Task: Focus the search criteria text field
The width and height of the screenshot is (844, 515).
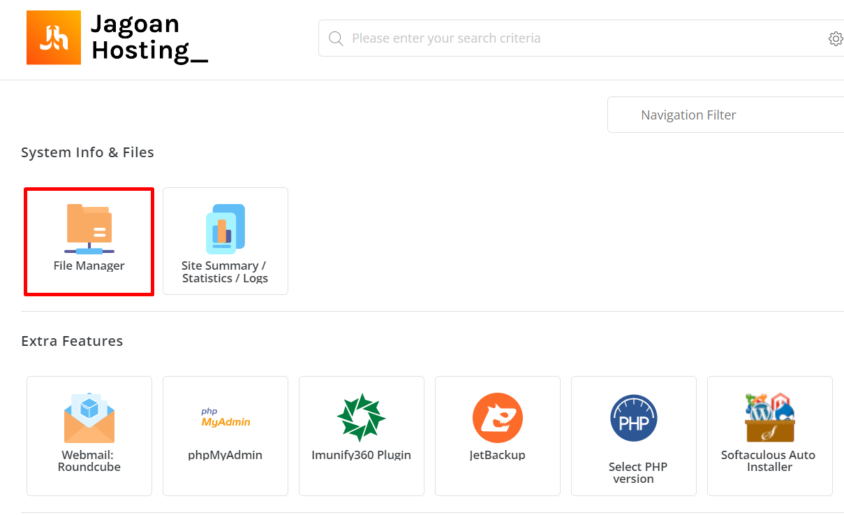Action: click(x=581, y=38)
